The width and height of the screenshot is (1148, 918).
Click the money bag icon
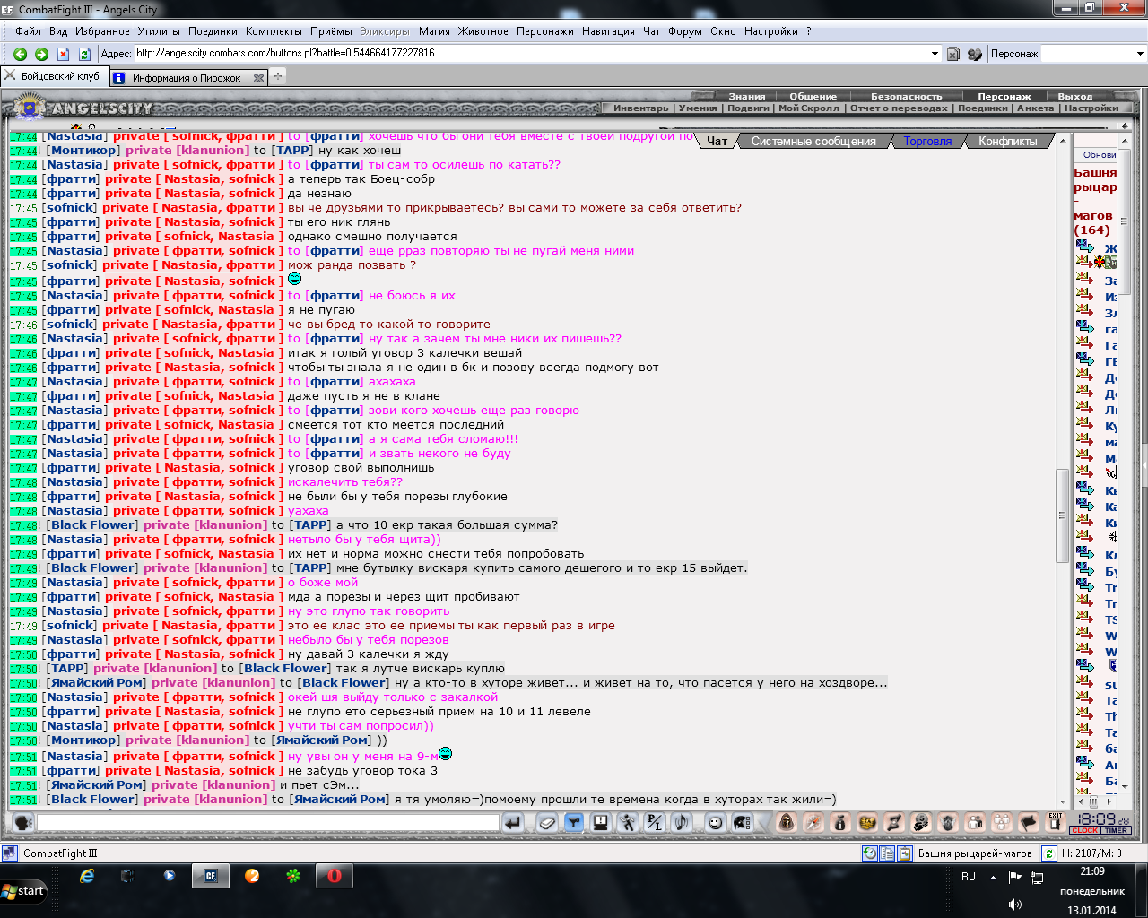click(x=840, y=822)
